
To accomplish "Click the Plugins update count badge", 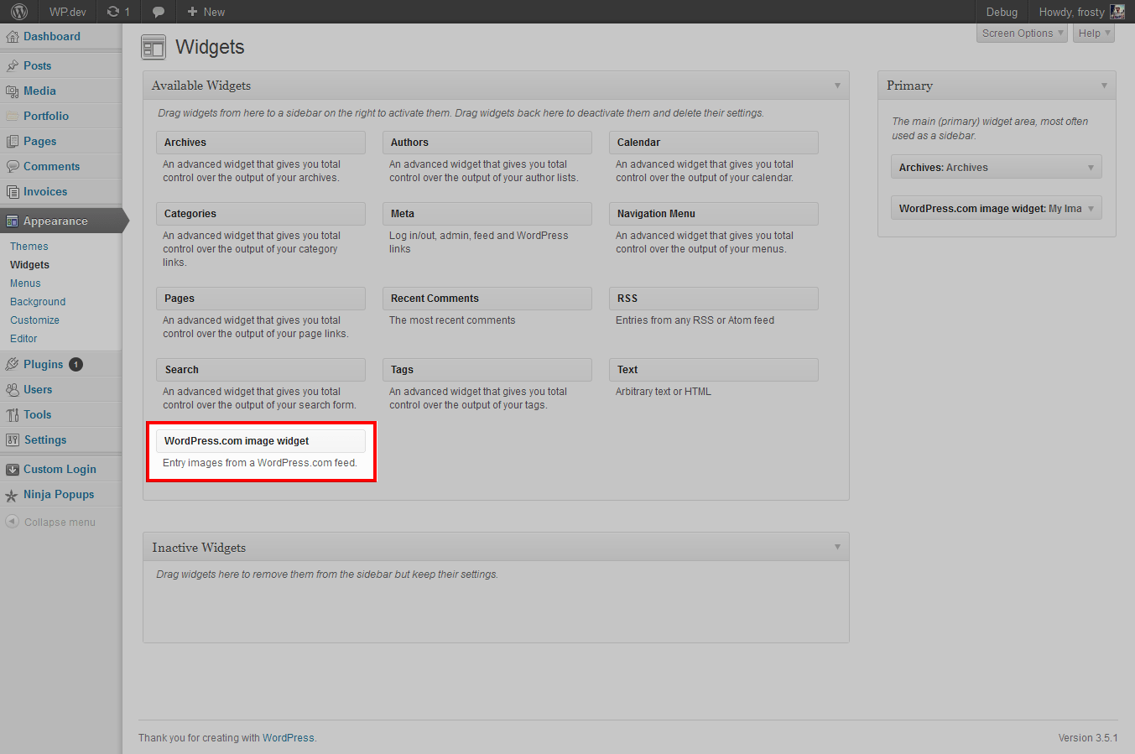I will [75, 364].
